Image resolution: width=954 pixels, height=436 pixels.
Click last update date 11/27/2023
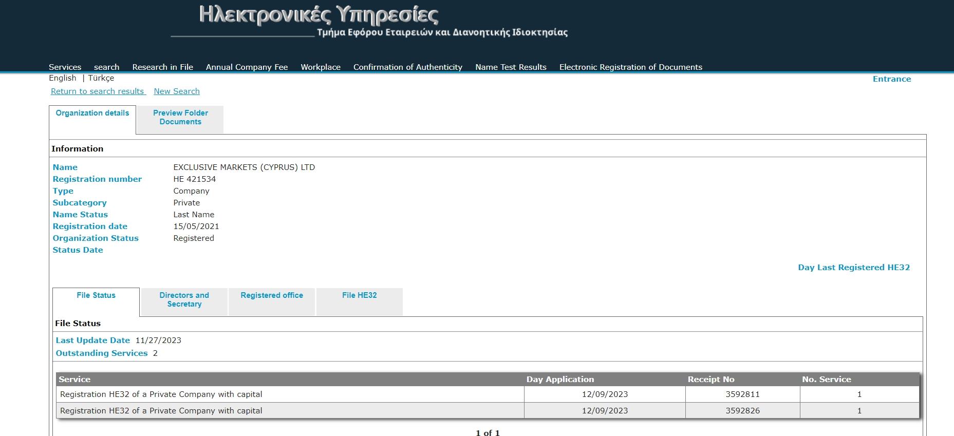[158, 340]
